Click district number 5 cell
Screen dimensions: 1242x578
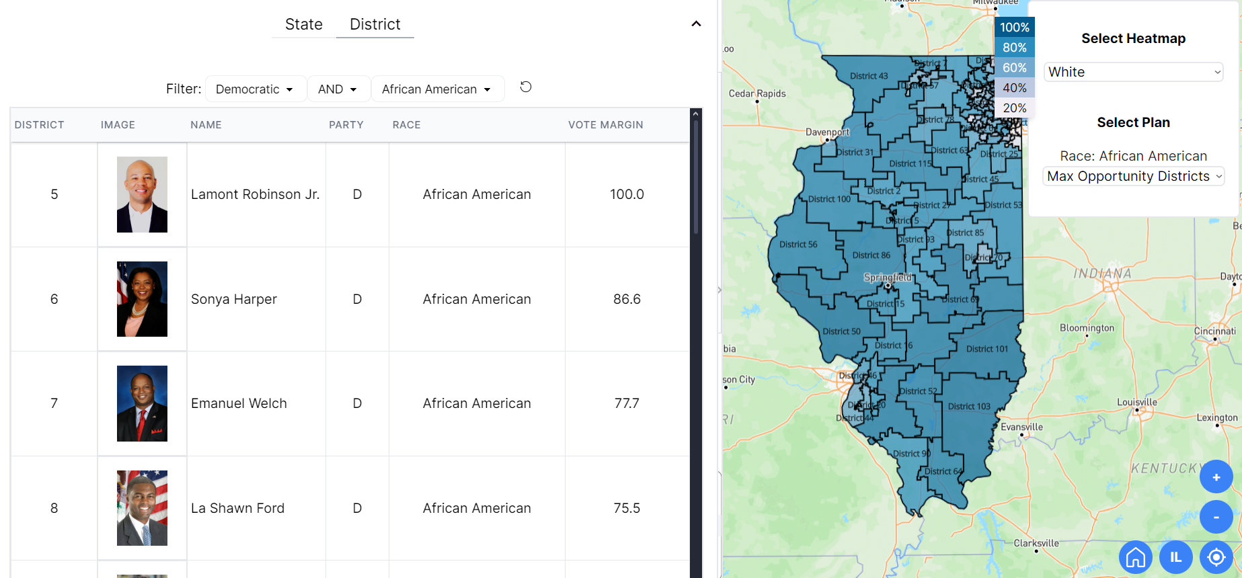(54, 194)
